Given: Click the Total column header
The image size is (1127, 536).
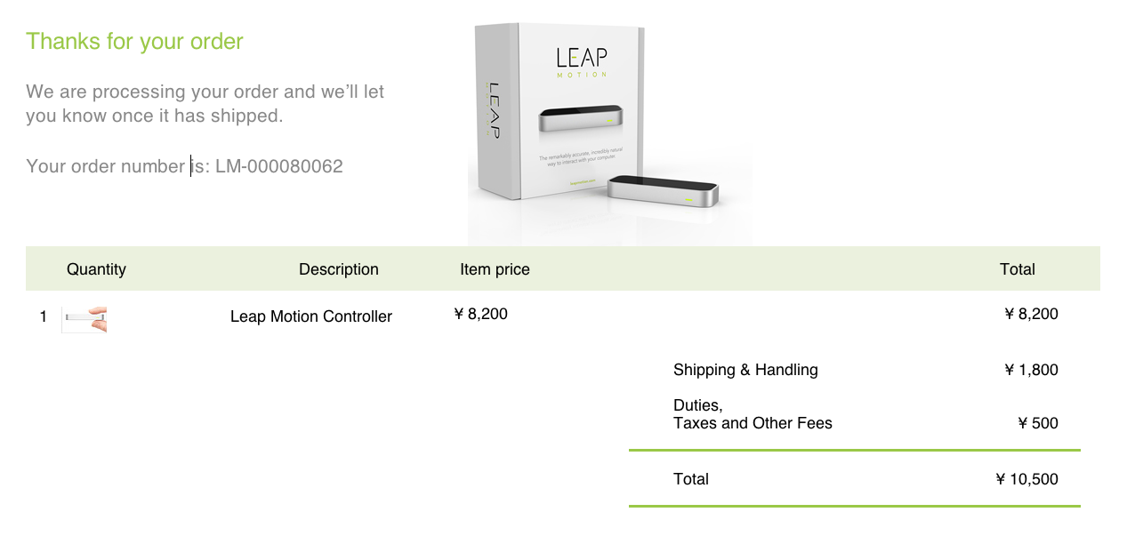Looking at the screenshot, I should click(1018, 269).
